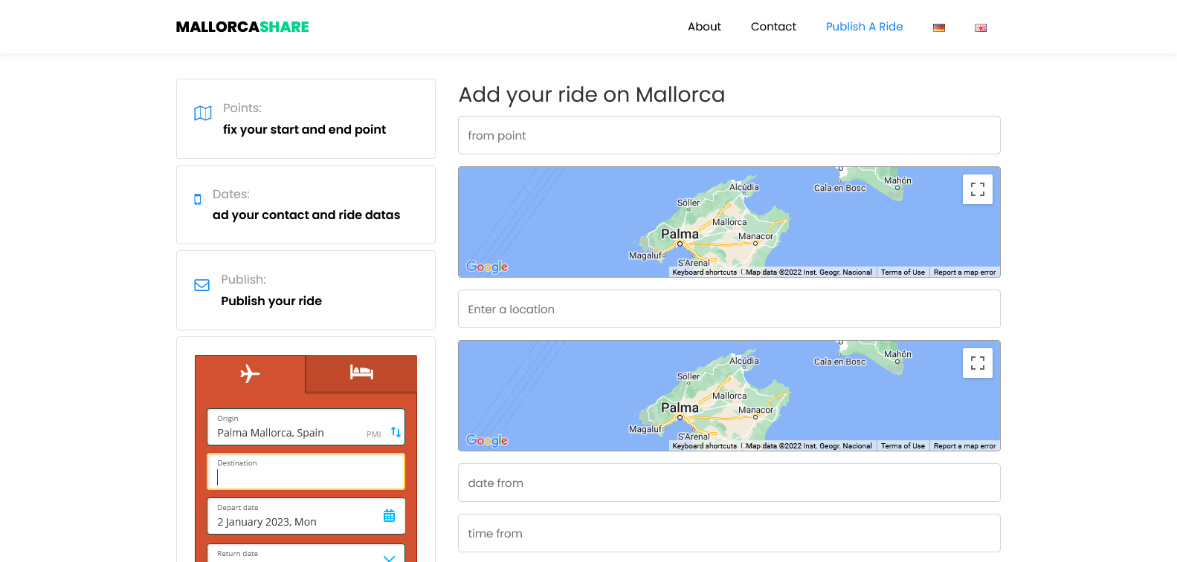Select the hotels bed tab
Viewport: 1177px width, 562px height.
coord(361,373)
